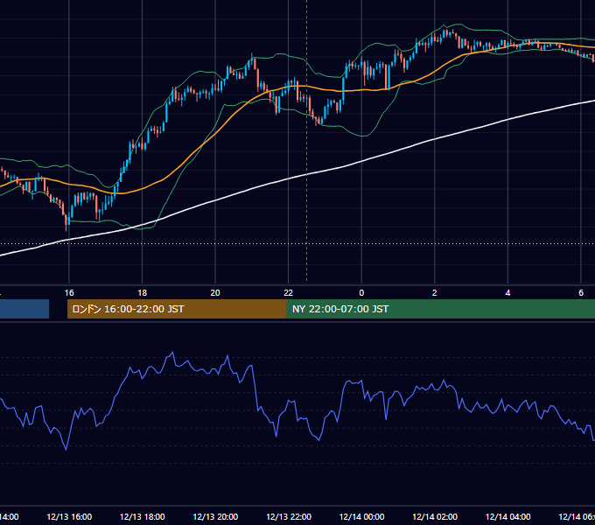This screenshot has width=595, height=525.
Task: Click the 12/13 16:00 date label
Action: 69,516
